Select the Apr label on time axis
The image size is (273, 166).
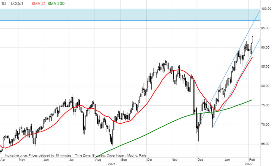coord(3,160)
